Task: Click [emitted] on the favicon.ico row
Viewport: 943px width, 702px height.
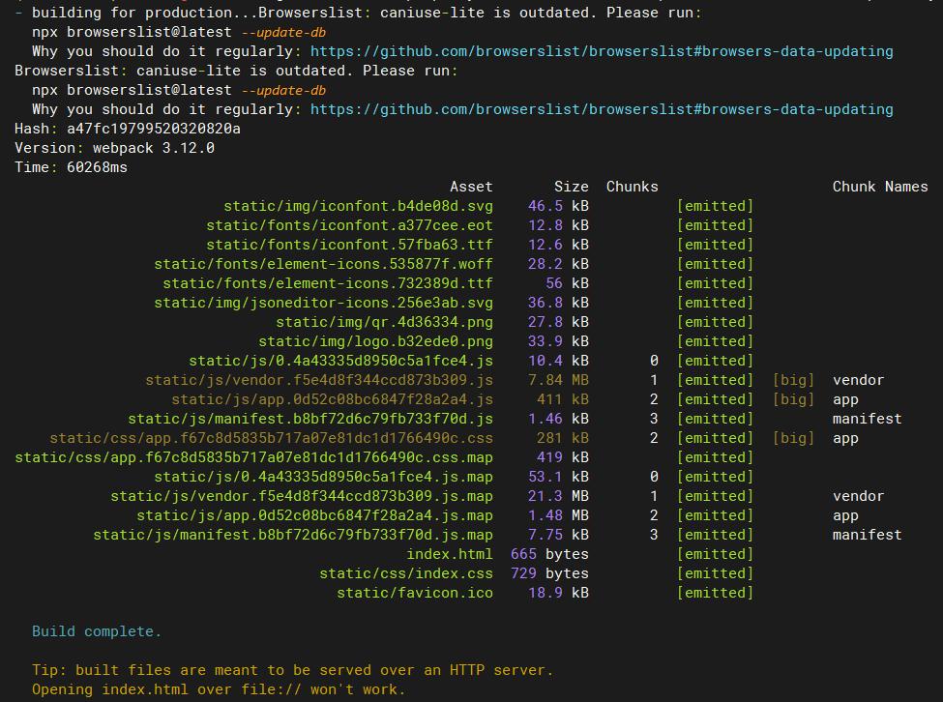Action: pyautogui.click(x=715, y=593)
